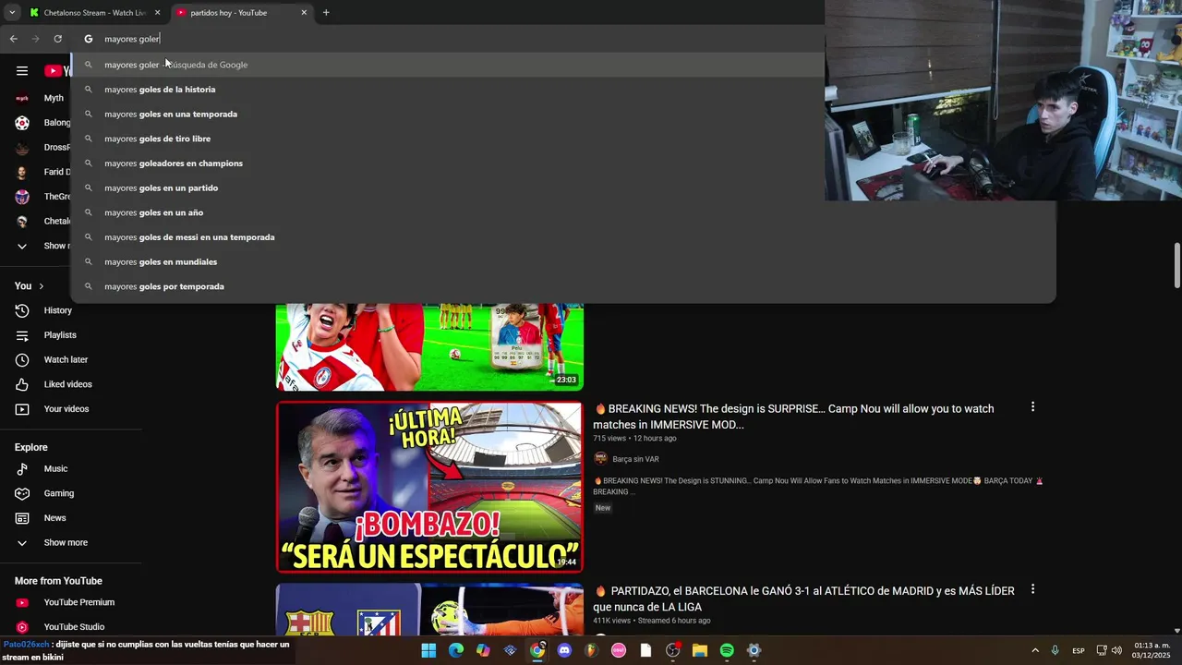Open FL Studio from the taskbar
Screen dimensions: 1182x665
pos(591,650)
